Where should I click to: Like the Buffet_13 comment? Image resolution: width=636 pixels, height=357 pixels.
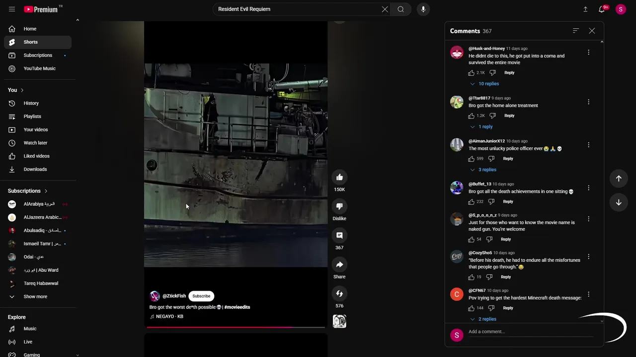tap(471, 202)
